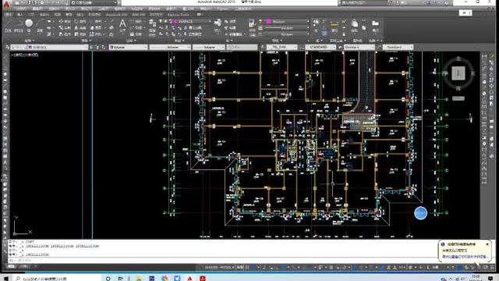The width and height of the screenshot is (499, 281).
Task: Open the TSSL_DIM dimension style dropdown
Action: [281, 47]
